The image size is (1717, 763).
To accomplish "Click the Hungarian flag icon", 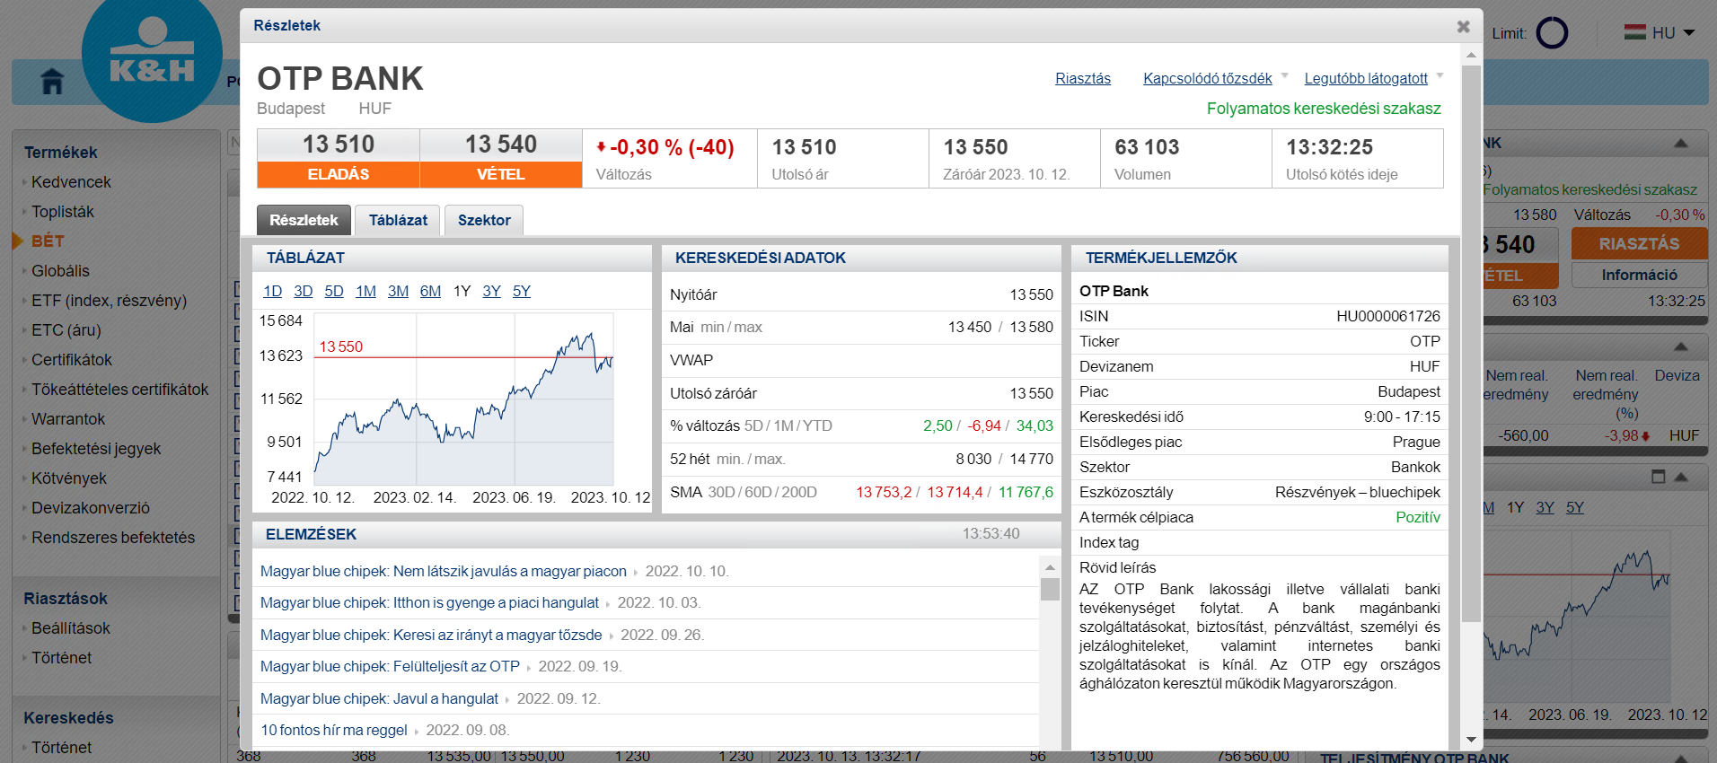I will pos(1635,32).
